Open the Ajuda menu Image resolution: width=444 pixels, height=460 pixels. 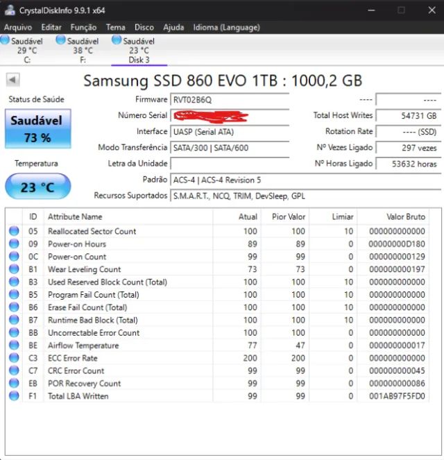tap(173, 28)
